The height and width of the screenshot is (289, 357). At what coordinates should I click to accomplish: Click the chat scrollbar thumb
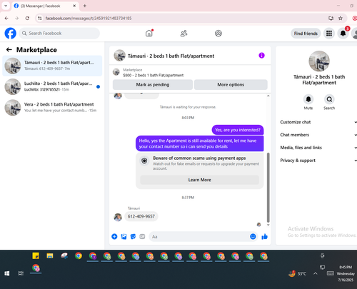click(268, 188)
